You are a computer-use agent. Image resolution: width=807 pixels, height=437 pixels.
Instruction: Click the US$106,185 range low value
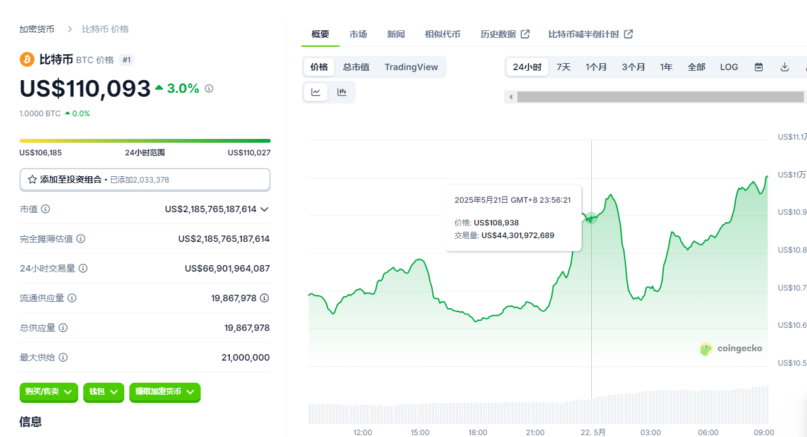(41, 153)
